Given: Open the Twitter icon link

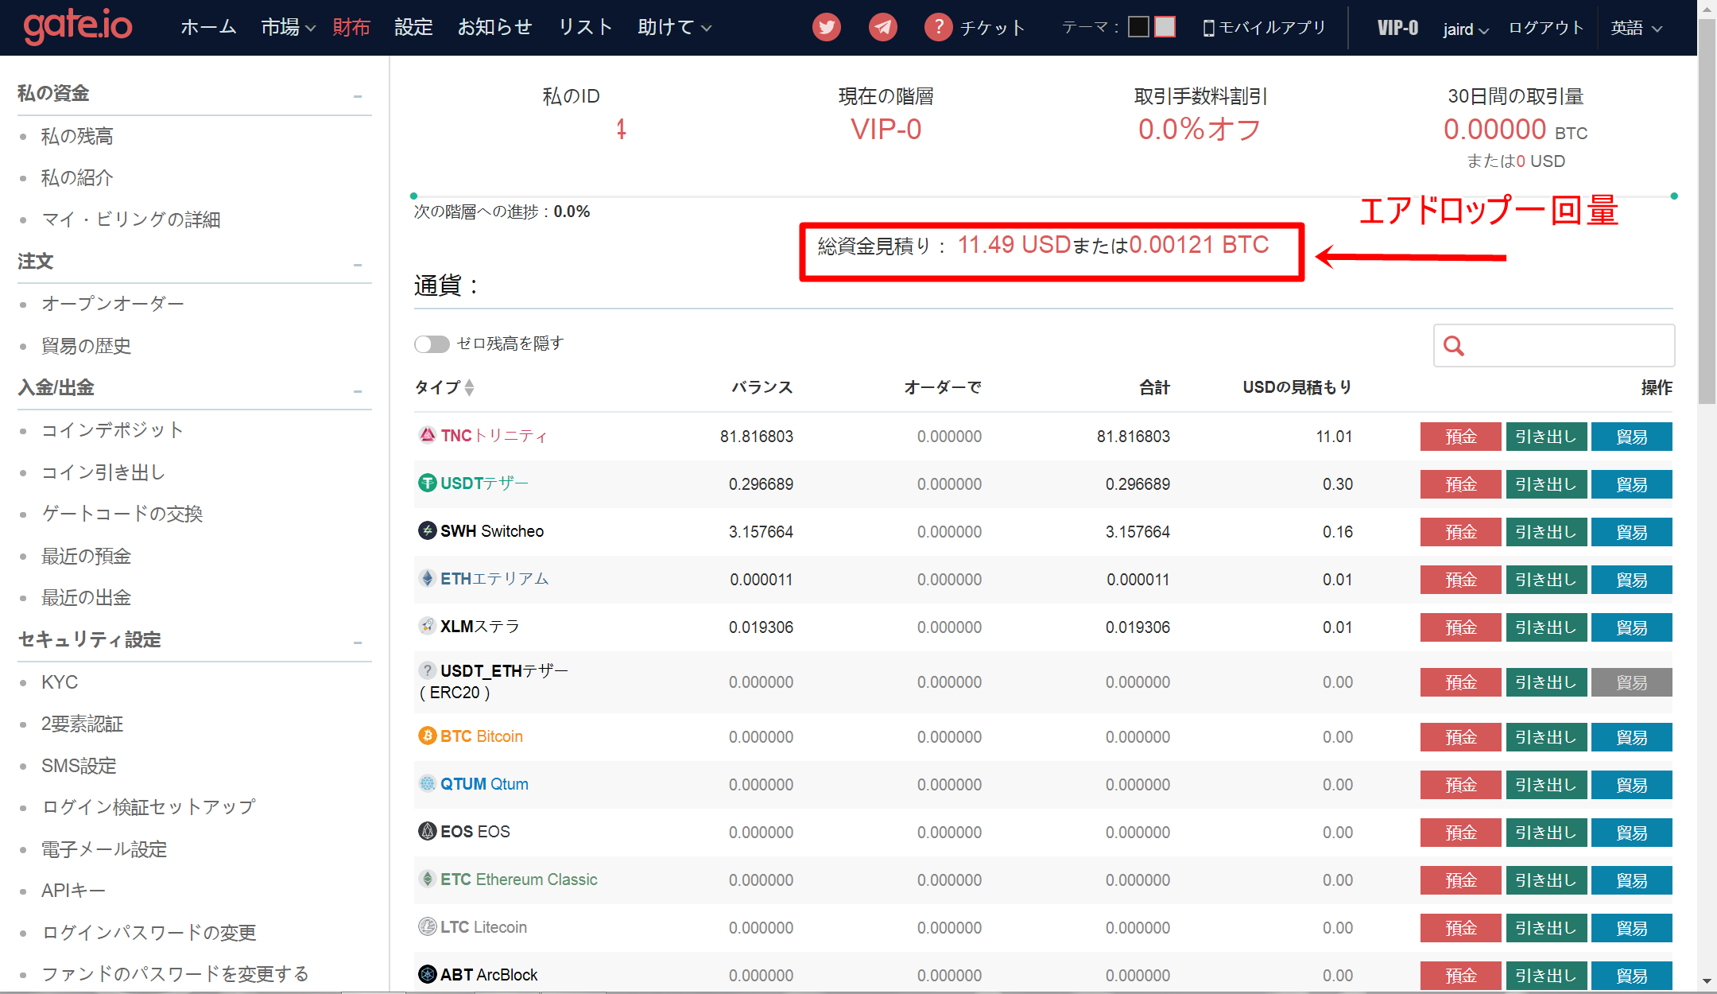Looking at the screenshot, I should pos(827,27).
